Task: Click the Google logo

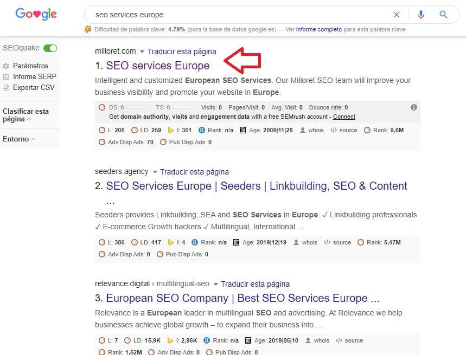Action: click(x=36, y=15)
